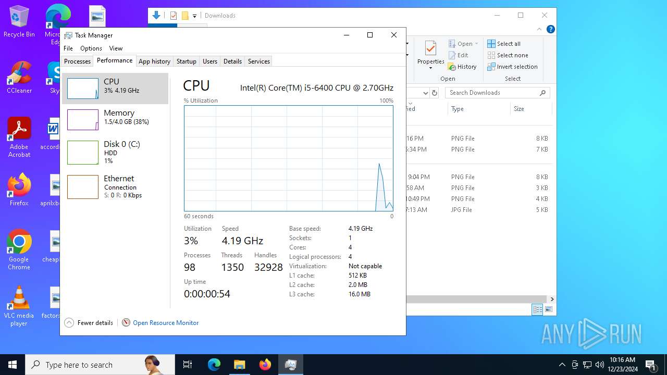Open Firefox from the taskbar
The height and width of the screenshot is (375, 667).
pos(265,365)
